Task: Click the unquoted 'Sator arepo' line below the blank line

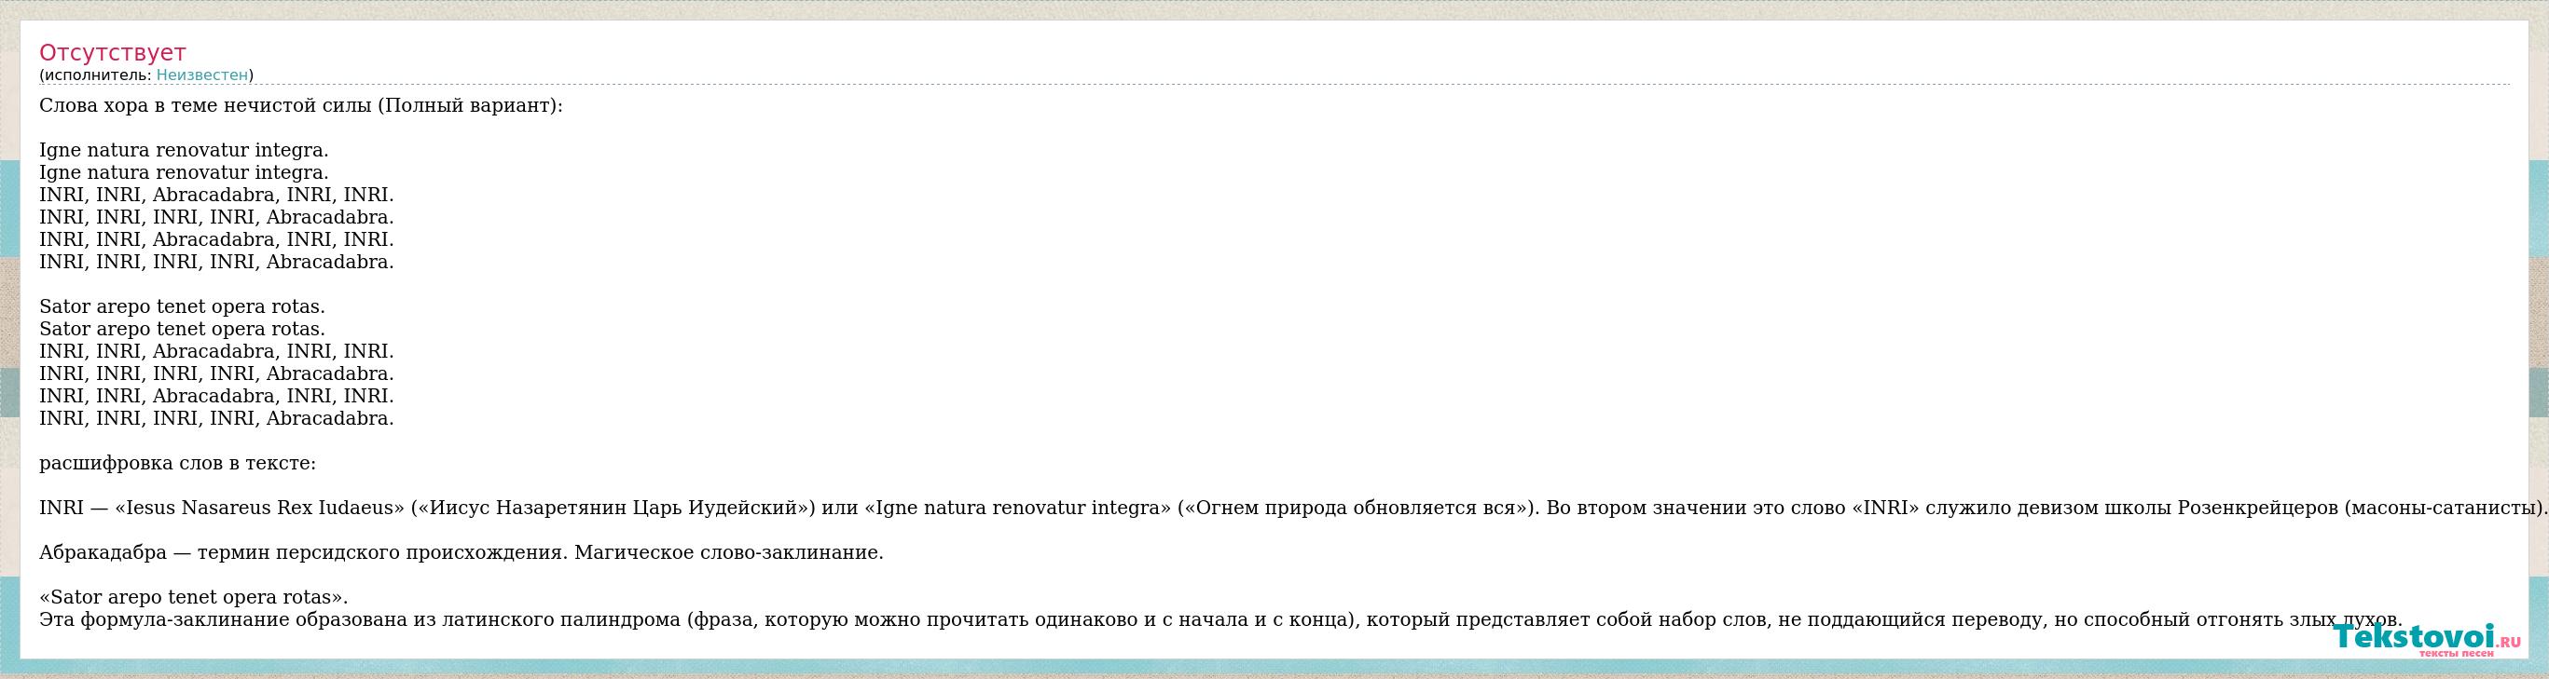Action: coord(182,306)
